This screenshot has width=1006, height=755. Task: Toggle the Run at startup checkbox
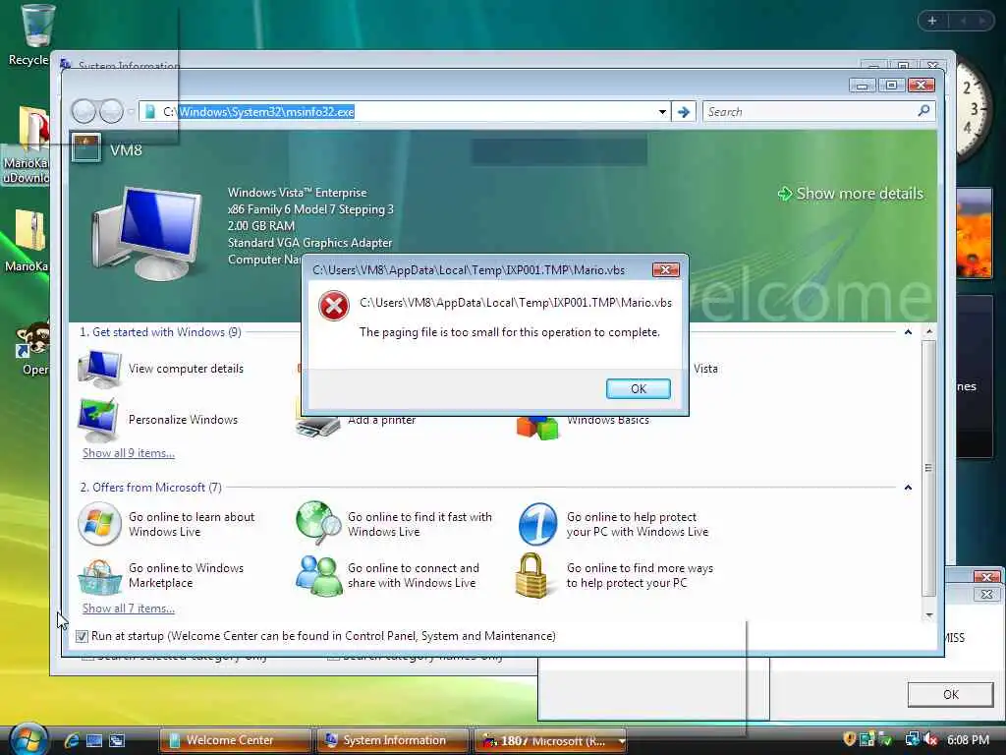(x=82, y=636)
